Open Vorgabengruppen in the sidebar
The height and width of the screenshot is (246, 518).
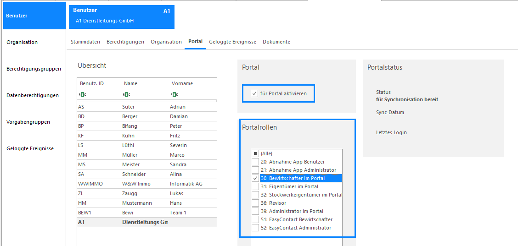pos(28,122)
